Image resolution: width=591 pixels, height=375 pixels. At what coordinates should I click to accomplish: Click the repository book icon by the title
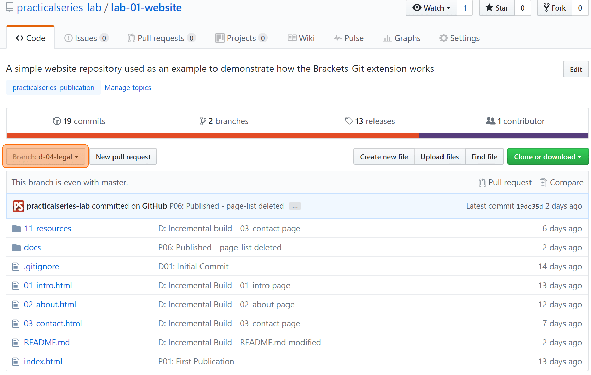pos(10,7)
